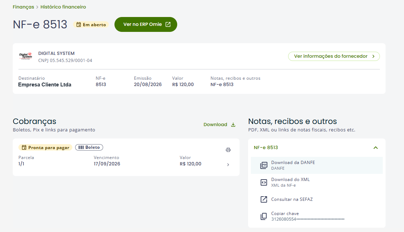Click the CNPJ 05.545.529/0001-04 text

pyautogui.click(x=65, y=61)
